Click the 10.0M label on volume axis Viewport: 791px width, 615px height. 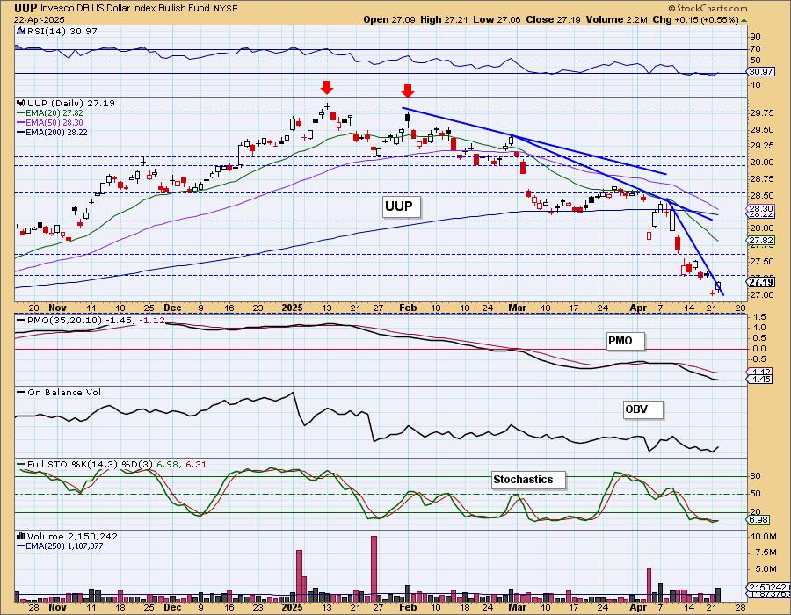(763, 537)
